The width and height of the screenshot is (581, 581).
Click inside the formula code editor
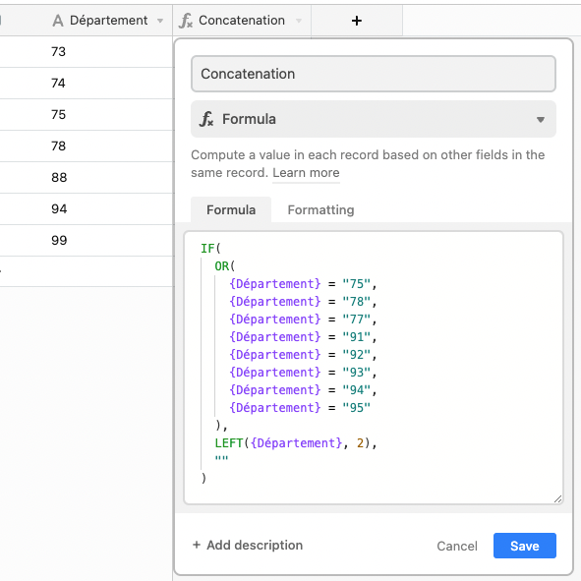pos(374,368)
